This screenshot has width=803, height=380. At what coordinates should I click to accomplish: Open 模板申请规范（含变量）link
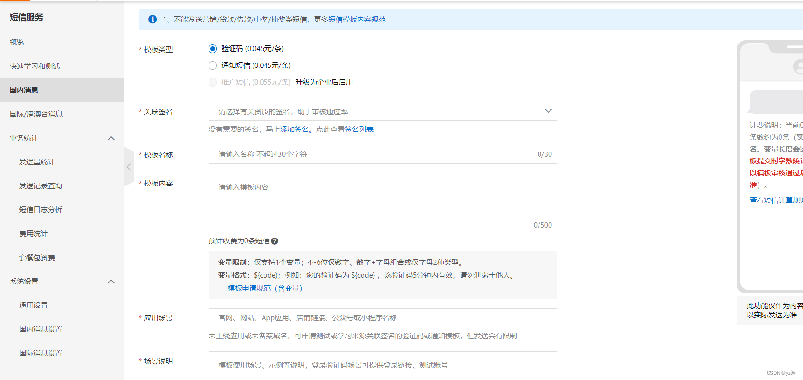(265, 288)
